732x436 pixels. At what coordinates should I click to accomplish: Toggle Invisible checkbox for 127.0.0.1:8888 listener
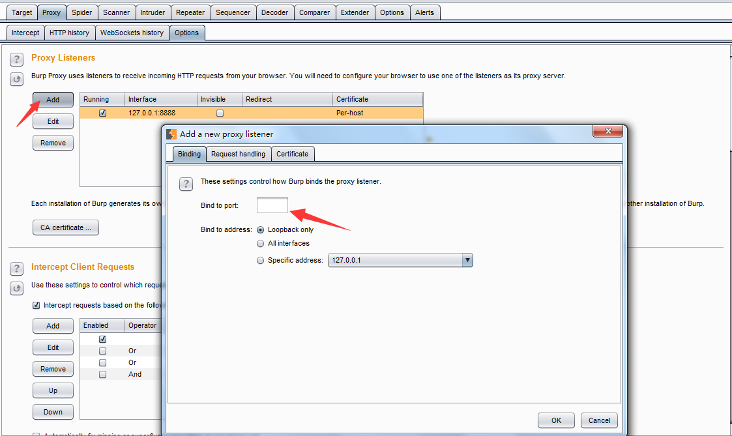[220, 113]
